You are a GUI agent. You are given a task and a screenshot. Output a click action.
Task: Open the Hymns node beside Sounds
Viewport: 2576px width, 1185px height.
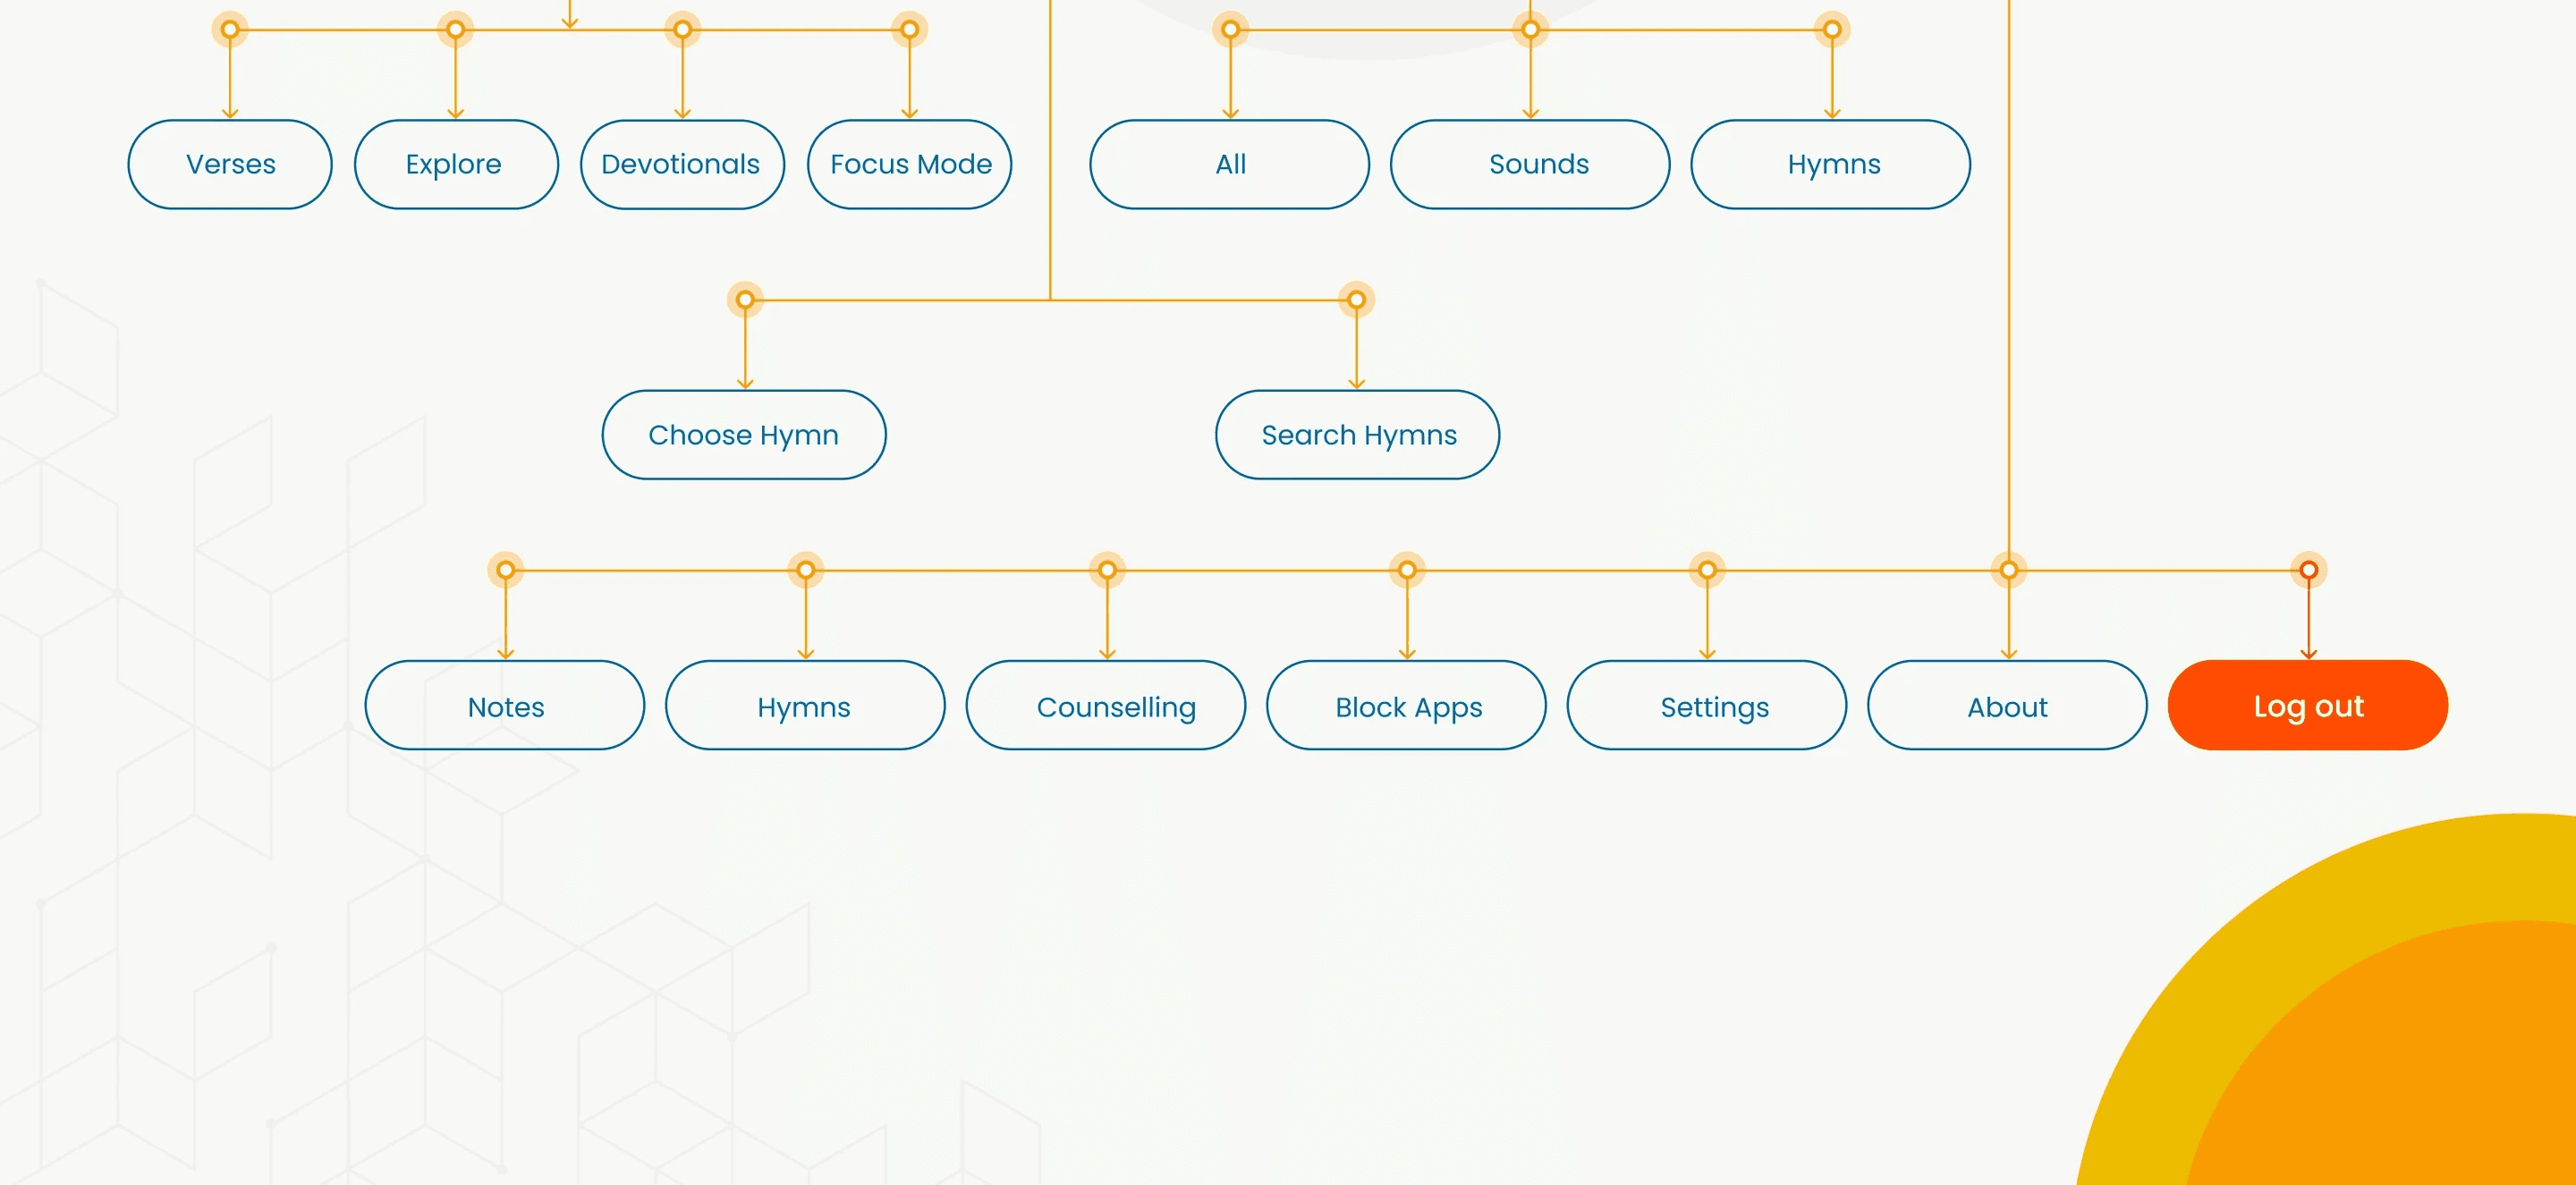[1830, 164]
